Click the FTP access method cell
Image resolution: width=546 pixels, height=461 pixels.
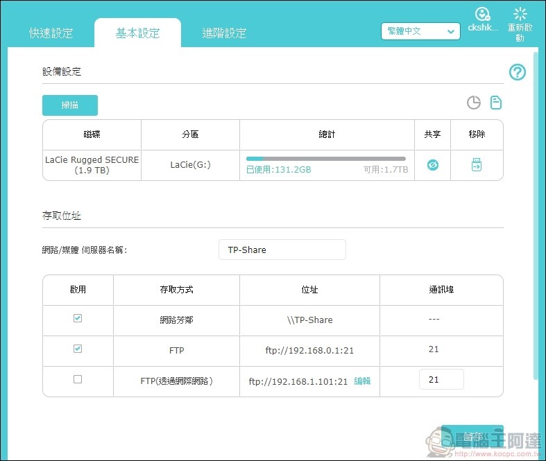click(176, 351)
